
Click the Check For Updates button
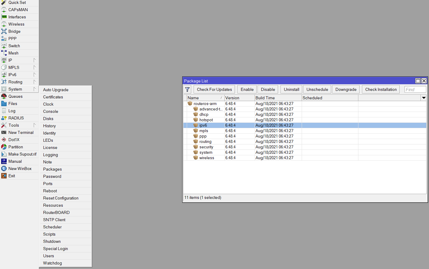pyautogui.click(x=214, y=89)
